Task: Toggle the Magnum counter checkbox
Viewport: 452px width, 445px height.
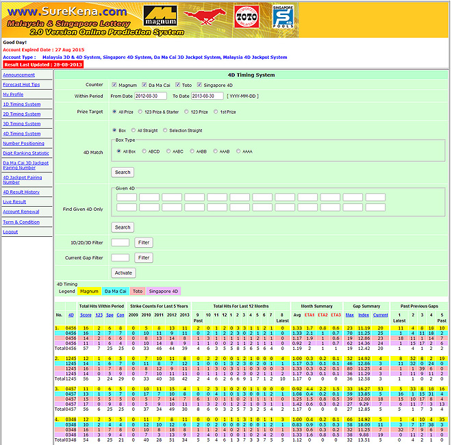Action: point(114,85)
